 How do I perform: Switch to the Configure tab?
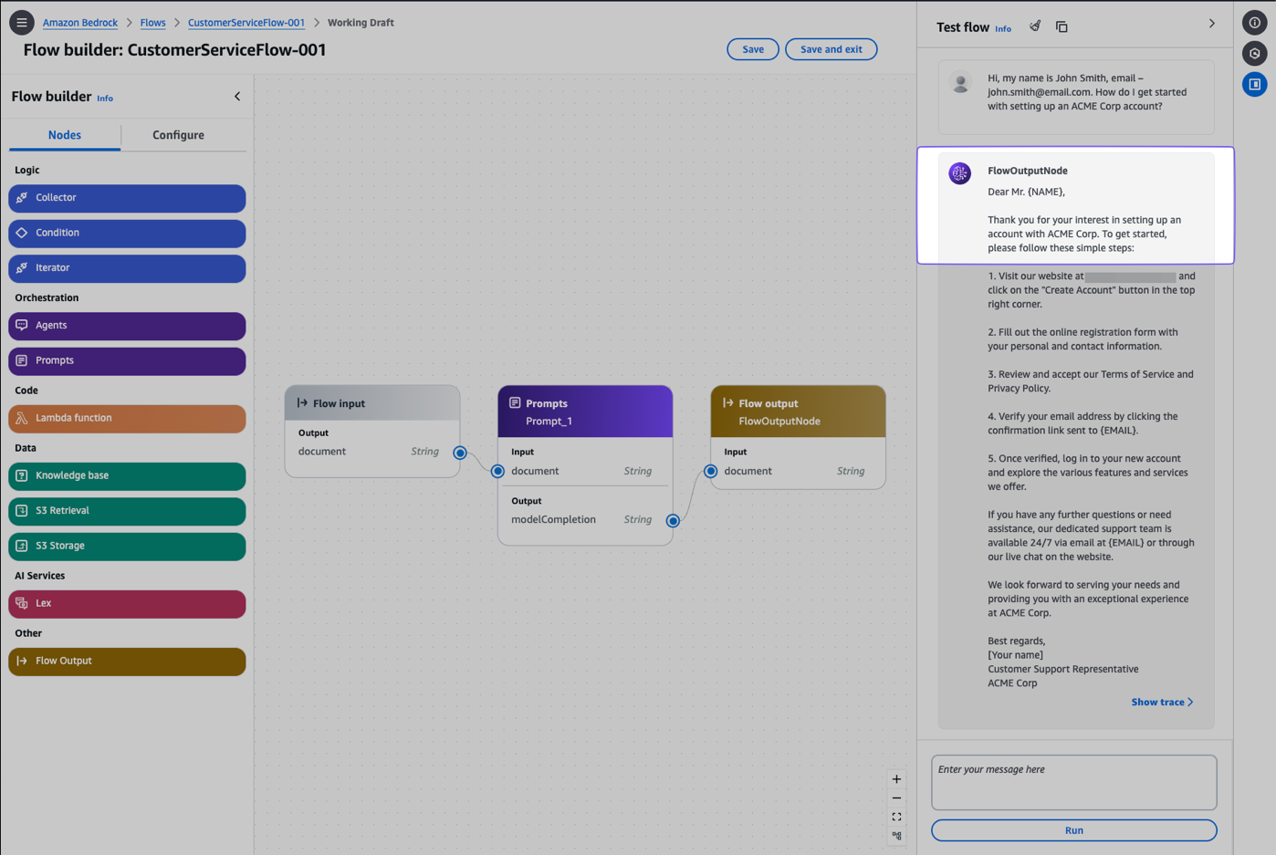click(x=178, y=135)
